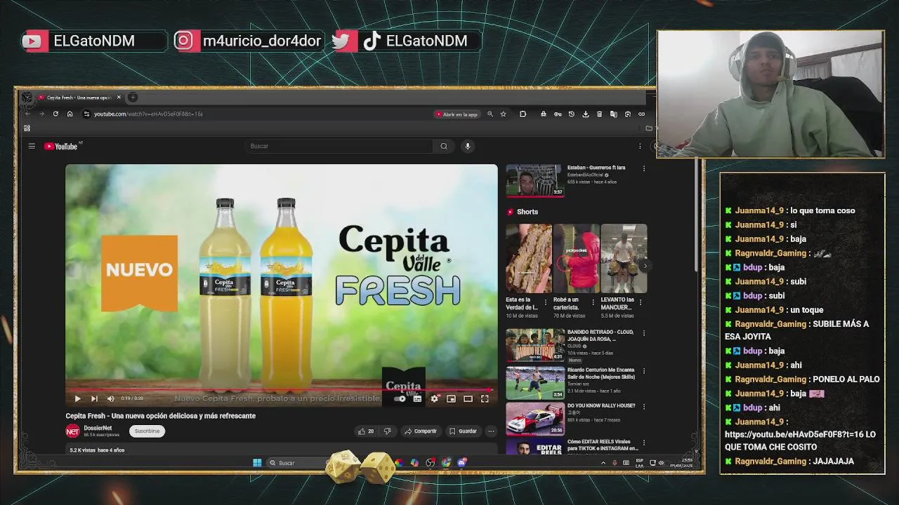
Task: Open the DossierNet channel avatar
Action: click(72, 431)
